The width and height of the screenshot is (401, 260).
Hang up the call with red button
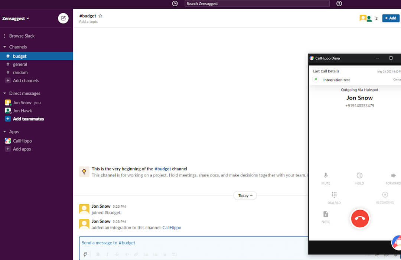coord(360,218)
